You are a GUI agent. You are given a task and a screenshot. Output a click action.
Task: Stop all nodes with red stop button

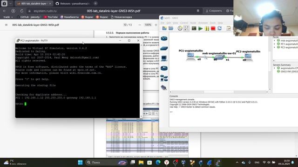point(213,28)
